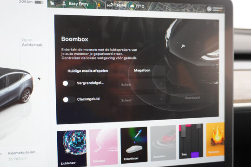Select Huidige media afspelen option
Screen dimensions: 251x167
[x=87, y=71]
